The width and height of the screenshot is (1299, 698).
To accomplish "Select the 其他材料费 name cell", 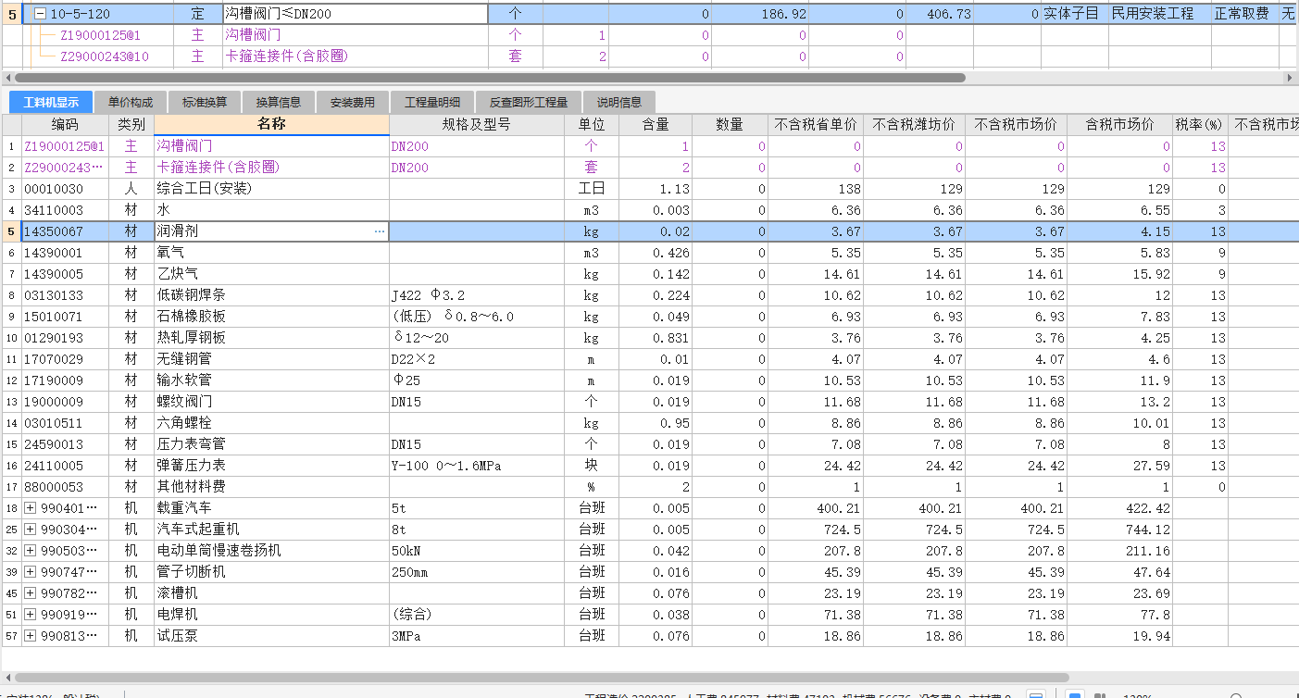I will 271,487.
